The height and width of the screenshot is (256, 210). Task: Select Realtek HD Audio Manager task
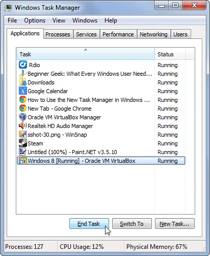(x=101, y=126)
